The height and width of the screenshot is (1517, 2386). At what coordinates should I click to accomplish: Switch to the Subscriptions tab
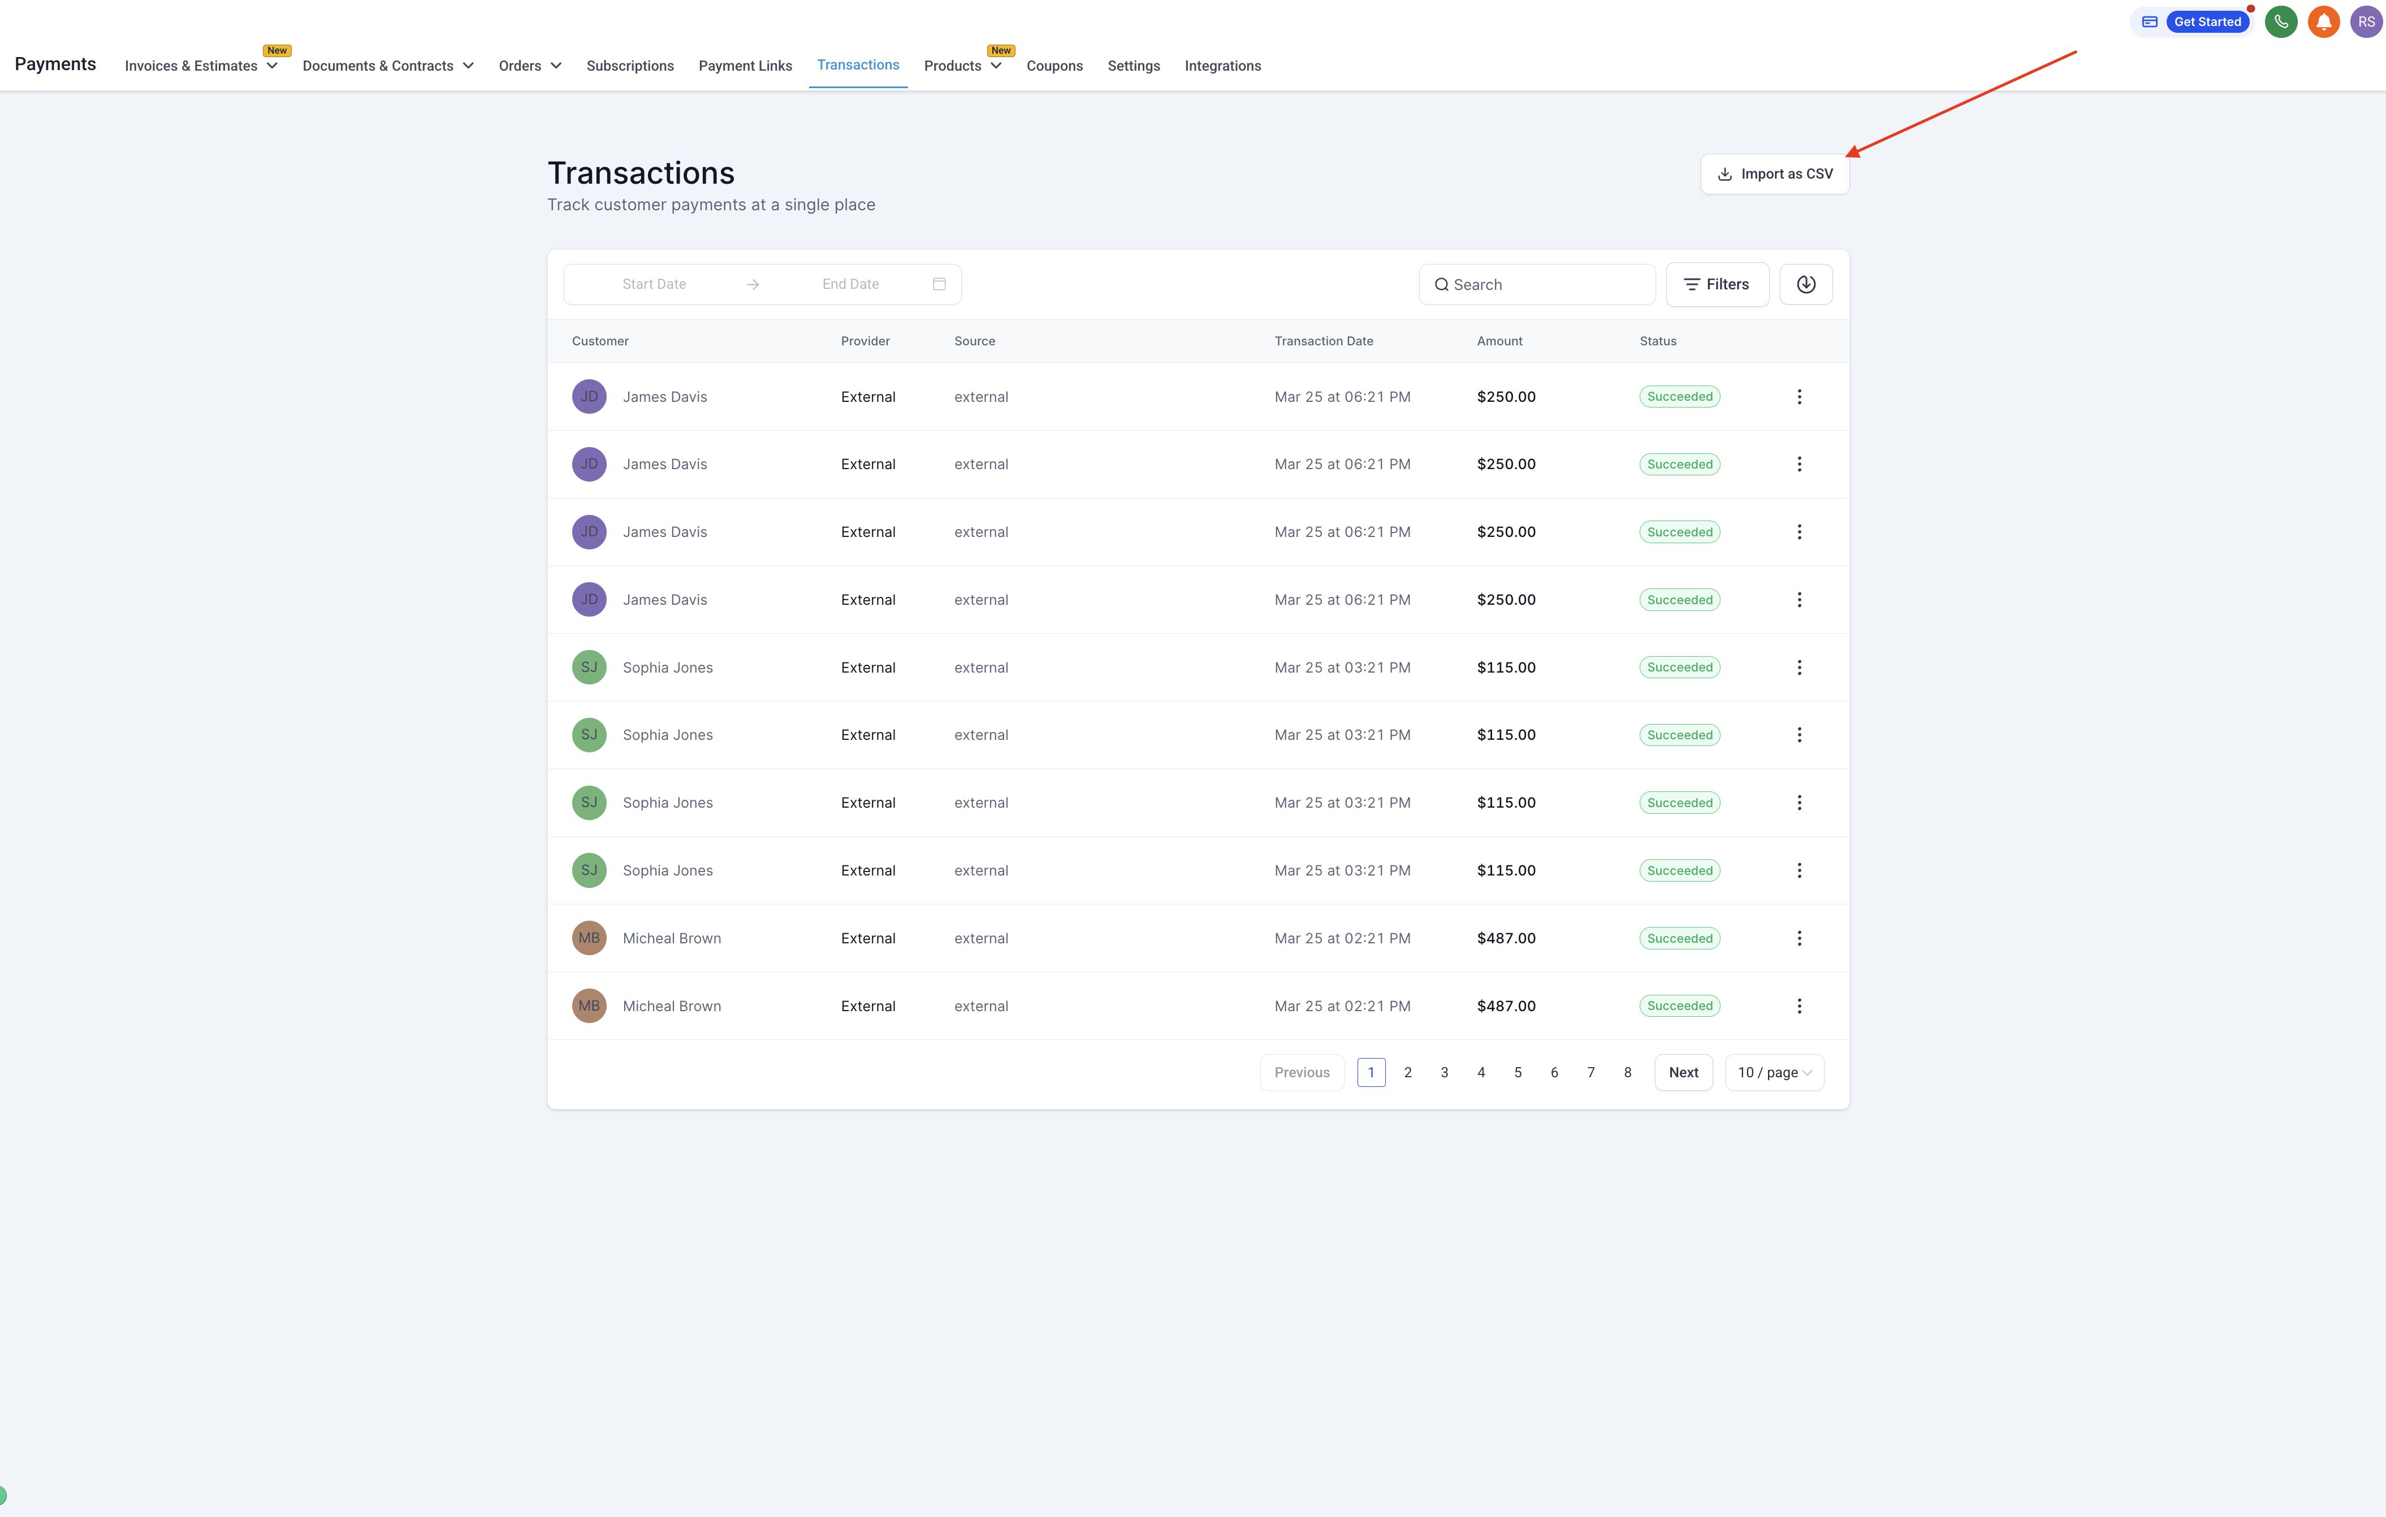(x=629, y=66)
